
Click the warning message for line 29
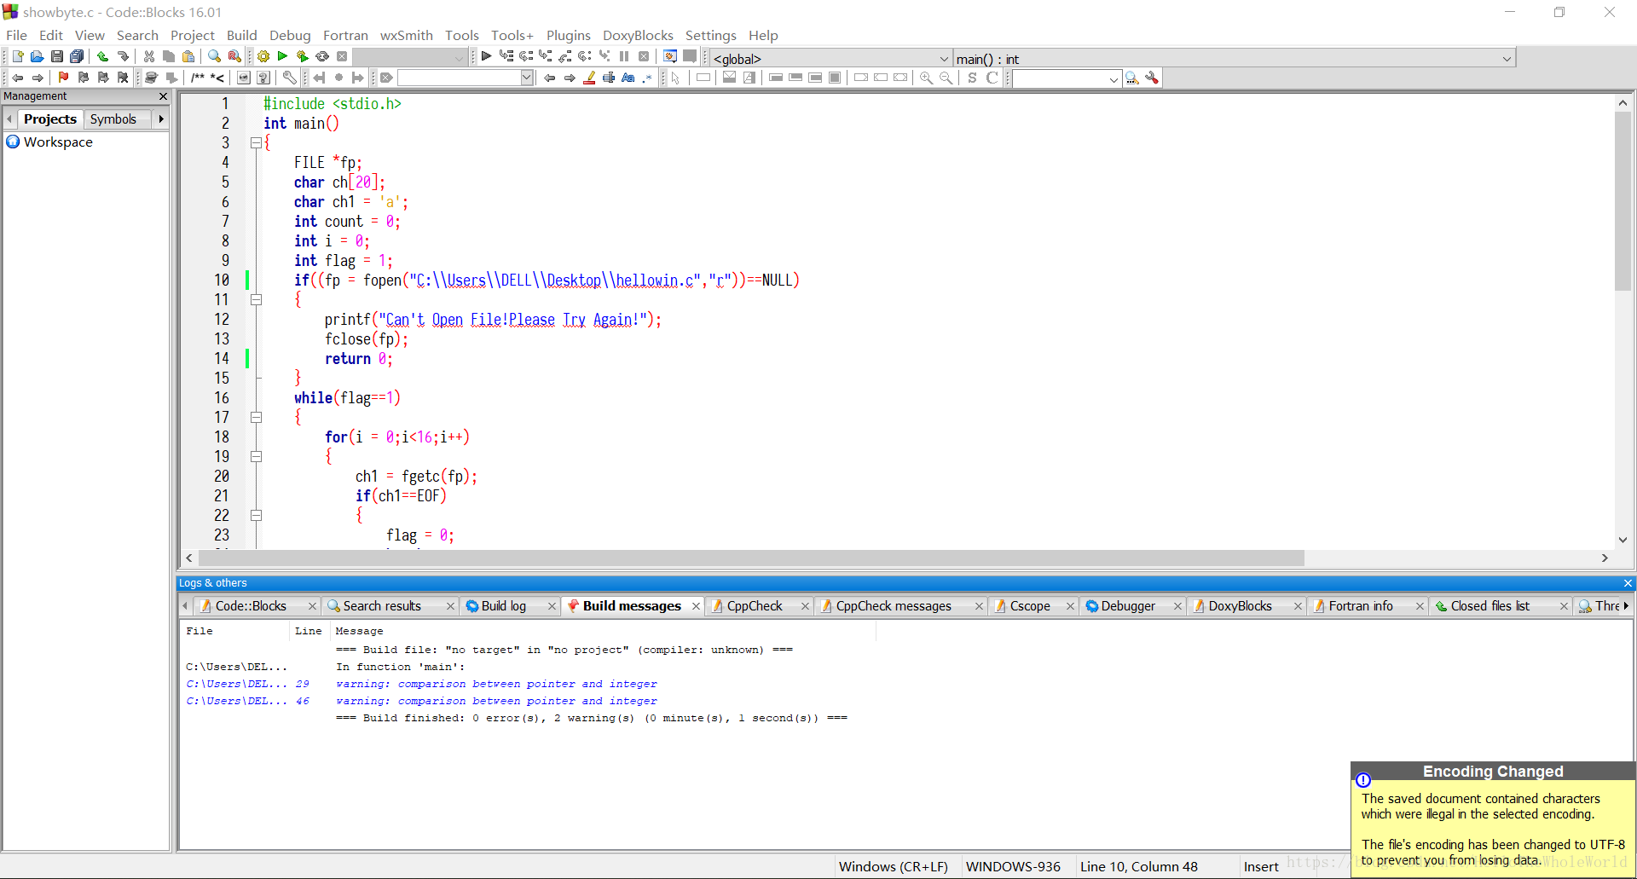point(496,684)
